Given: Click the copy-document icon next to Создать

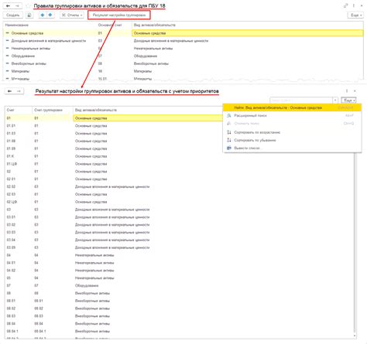Looking at the screenshot, I should point(29,15).
